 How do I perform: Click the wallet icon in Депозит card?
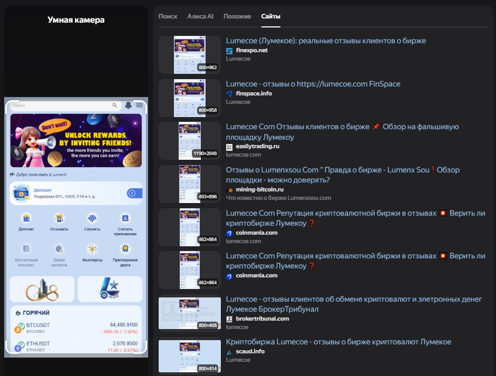click(21, 193)
